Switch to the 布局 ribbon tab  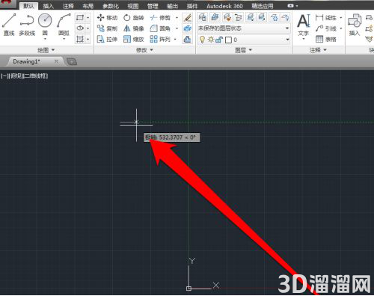(88, 6)
